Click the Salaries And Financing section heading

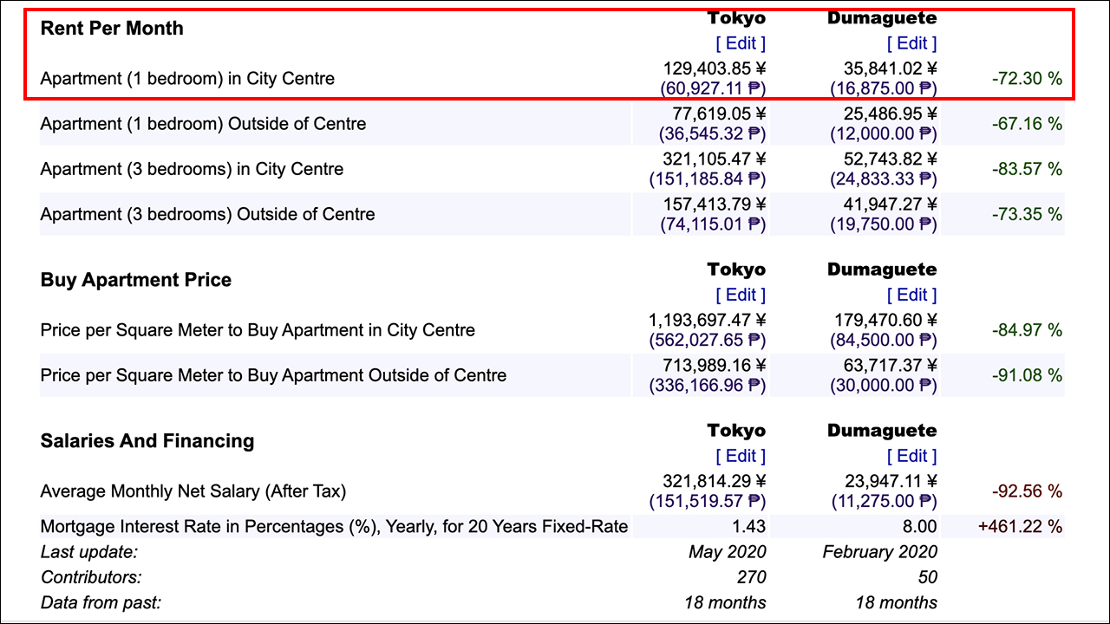tap(147, 441)
